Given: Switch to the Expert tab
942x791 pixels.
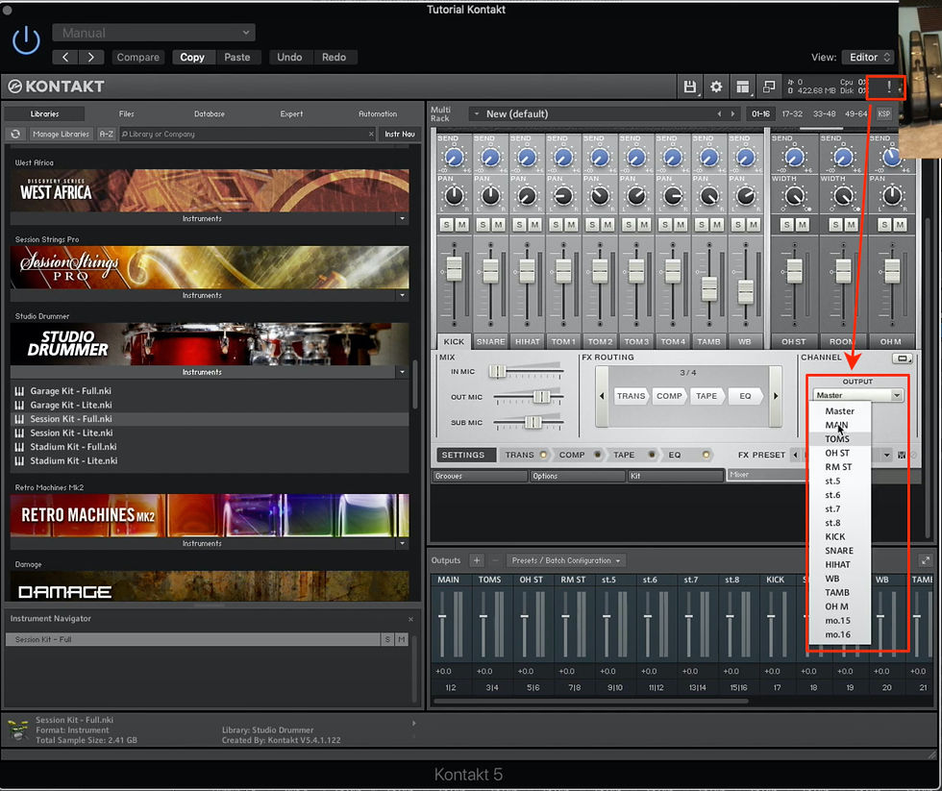Looking at the screenshot, I should point(291,113).
